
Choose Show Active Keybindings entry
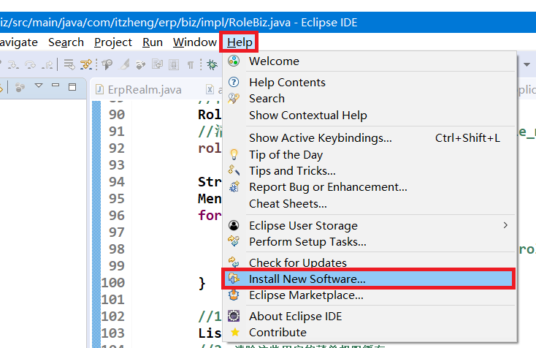tap(369, 138)
